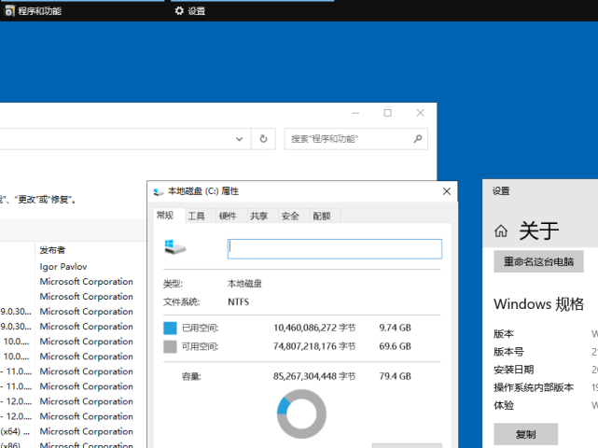The image size is (598, 448).
Task: Close the Local Disk C: properties dialog
Action: coord(447,191)
